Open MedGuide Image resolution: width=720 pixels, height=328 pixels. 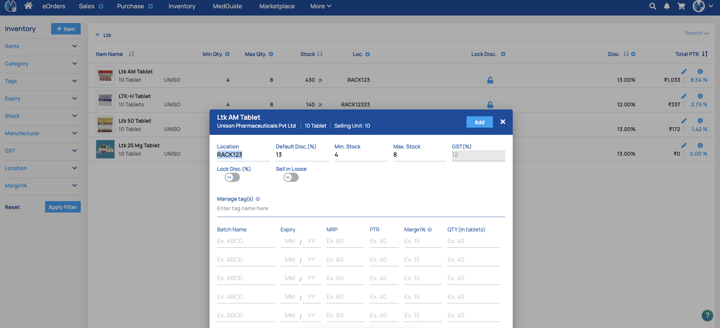[227, 6]
